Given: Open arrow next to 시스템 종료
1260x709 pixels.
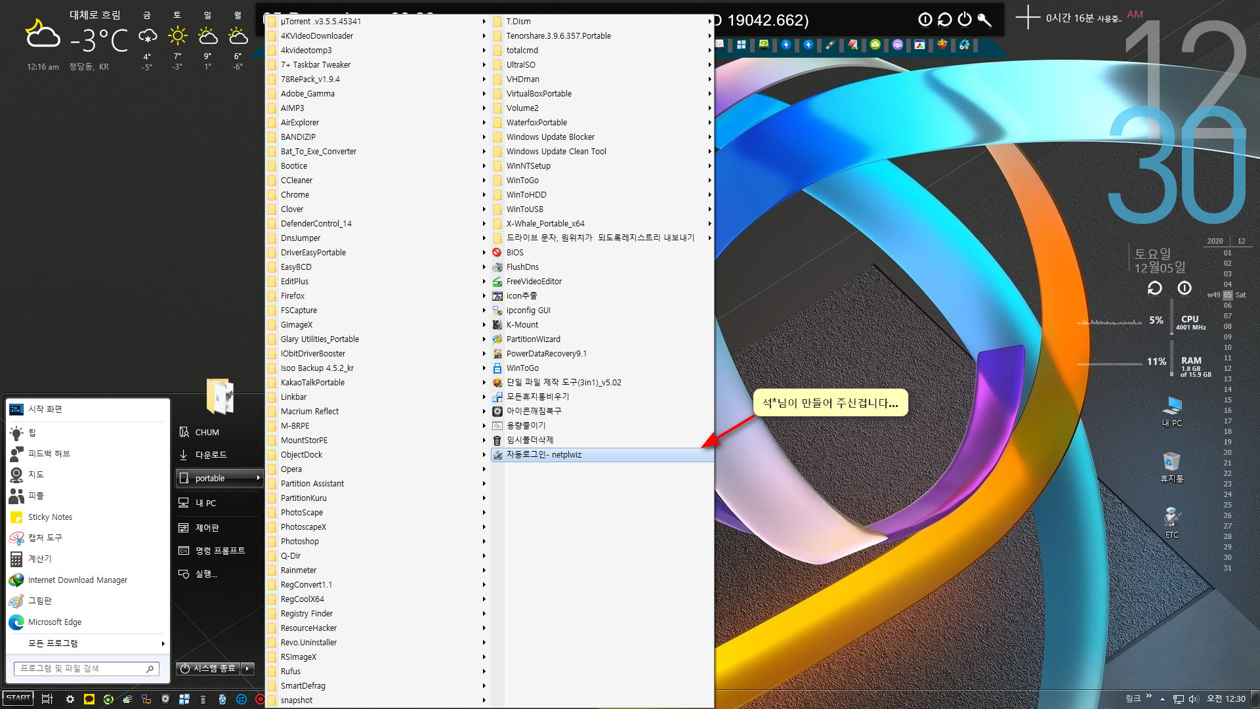Looking at the screenshot, I should pos(247,669).
